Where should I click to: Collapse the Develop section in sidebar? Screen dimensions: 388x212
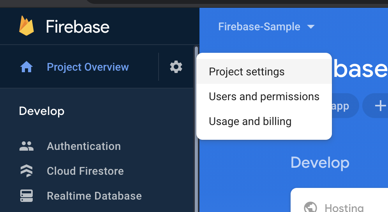tap(42, 111)
